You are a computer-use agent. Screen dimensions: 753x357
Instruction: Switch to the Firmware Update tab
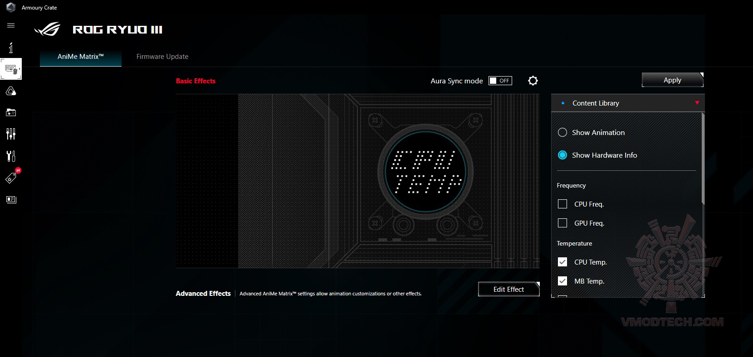click(x=162, y=57)
